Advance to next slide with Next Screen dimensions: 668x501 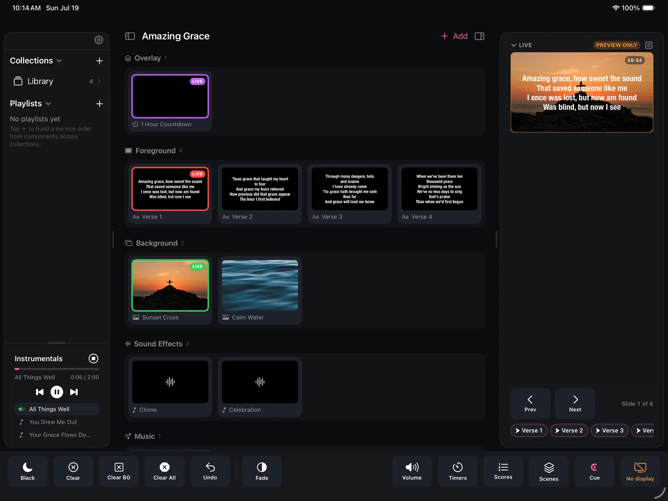pos(575,403)
